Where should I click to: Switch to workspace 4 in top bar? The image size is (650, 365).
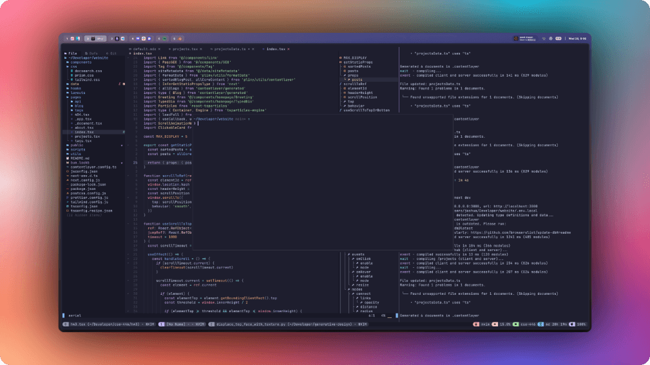(141, 39)
